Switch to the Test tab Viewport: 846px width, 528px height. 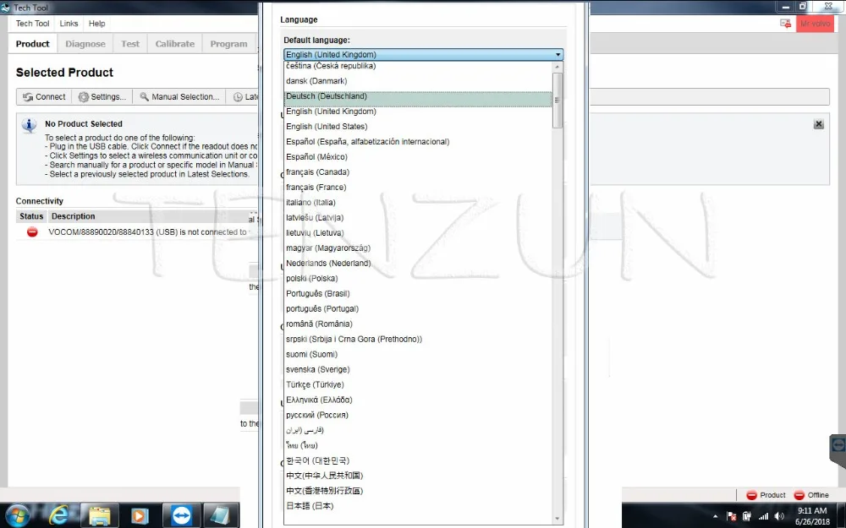[130, 44]
